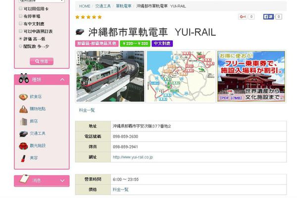Select the 評価 高→低 radio button
Screen dimensions: 297x198
point(20,39)
